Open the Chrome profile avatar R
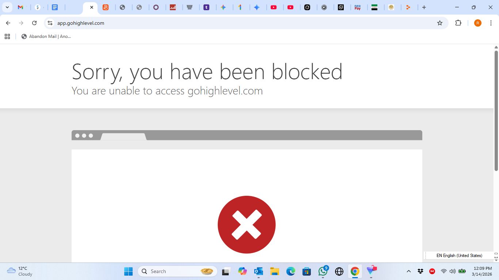The height and width of the screenshot is (280, 499). tap(478, 23)
